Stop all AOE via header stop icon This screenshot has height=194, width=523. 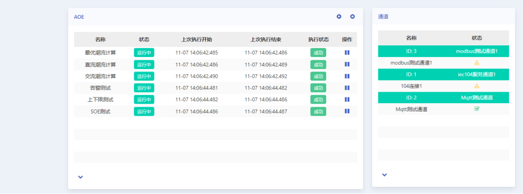tap(352, 16)
